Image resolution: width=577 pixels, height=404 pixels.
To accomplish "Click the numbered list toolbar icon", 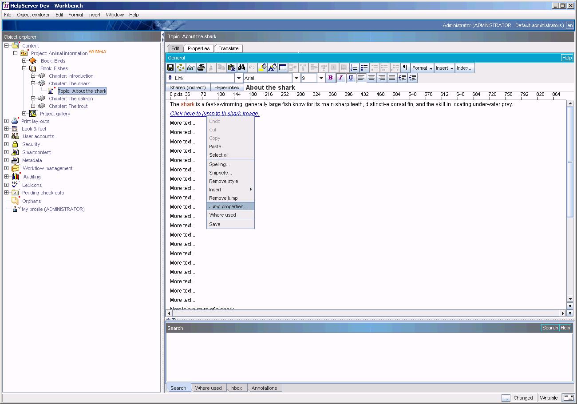I will pyautogui.click(x=354, y=68).
